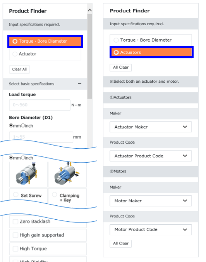206x262 pixels.
Task: Click the Clear All button in left panel
Action: [19, 69]
